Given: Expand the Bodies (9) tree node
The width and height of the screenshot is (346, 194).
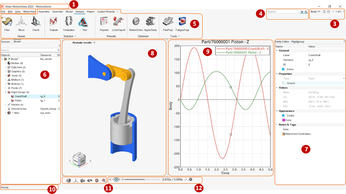Looking at the screenshot, I should [6, 63].
